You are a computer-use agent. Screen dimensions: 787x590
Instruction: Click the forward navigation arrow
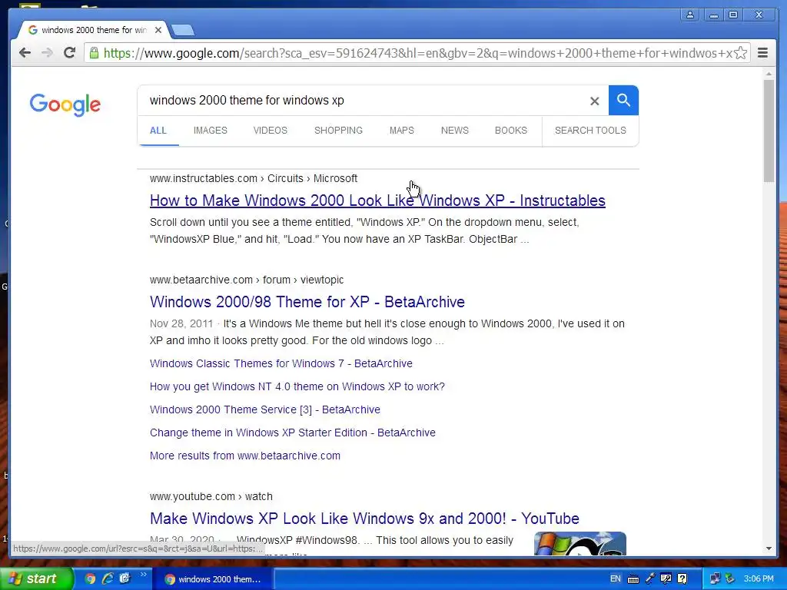47,53
